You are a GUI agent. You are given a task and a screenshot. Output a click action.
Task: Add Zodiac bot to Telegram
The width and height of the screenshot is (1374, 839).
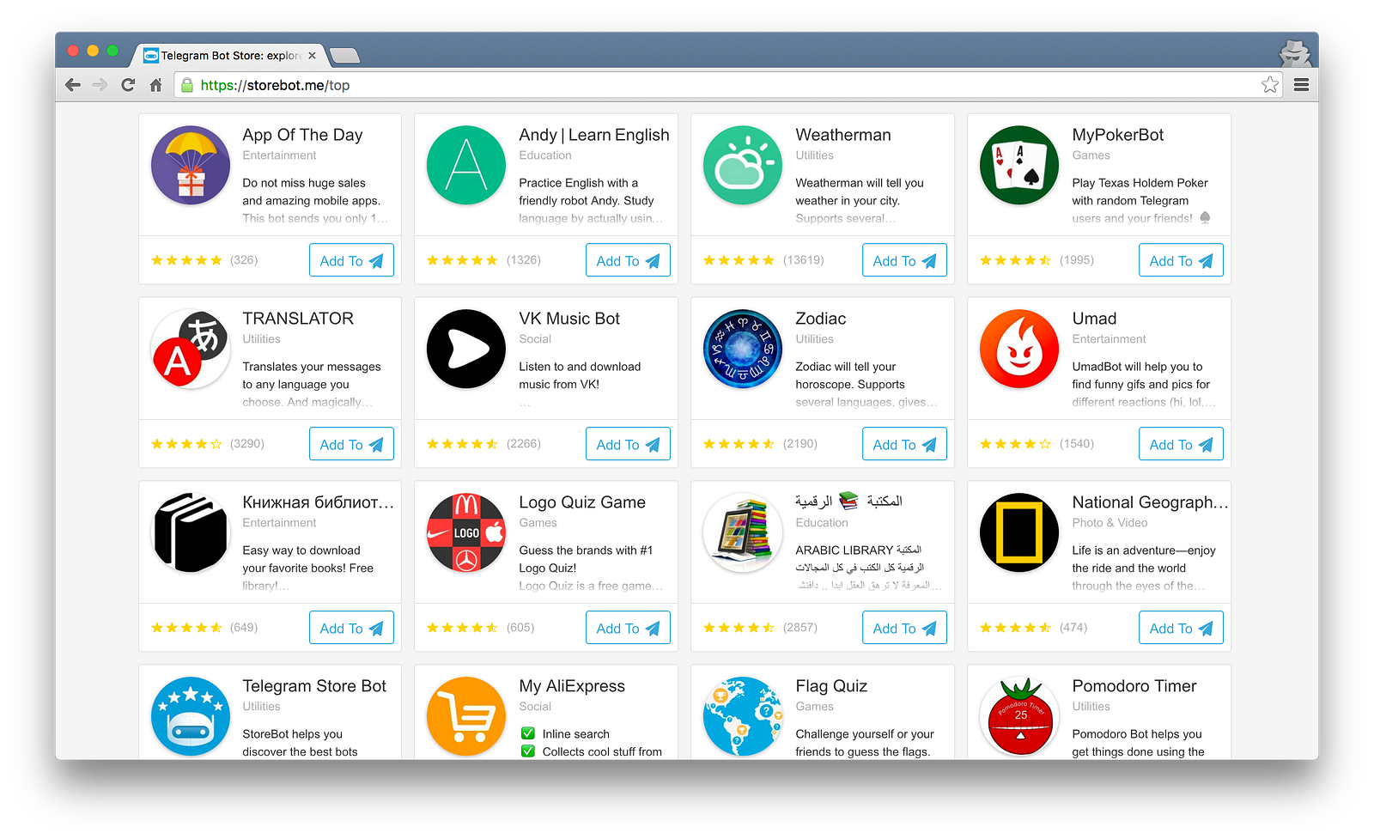(x=904, y=444)
